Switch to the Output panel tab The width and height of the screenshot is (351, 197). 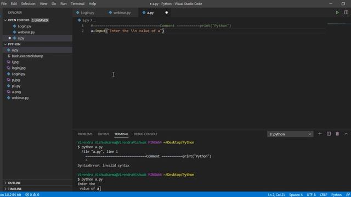pos(103,134)
